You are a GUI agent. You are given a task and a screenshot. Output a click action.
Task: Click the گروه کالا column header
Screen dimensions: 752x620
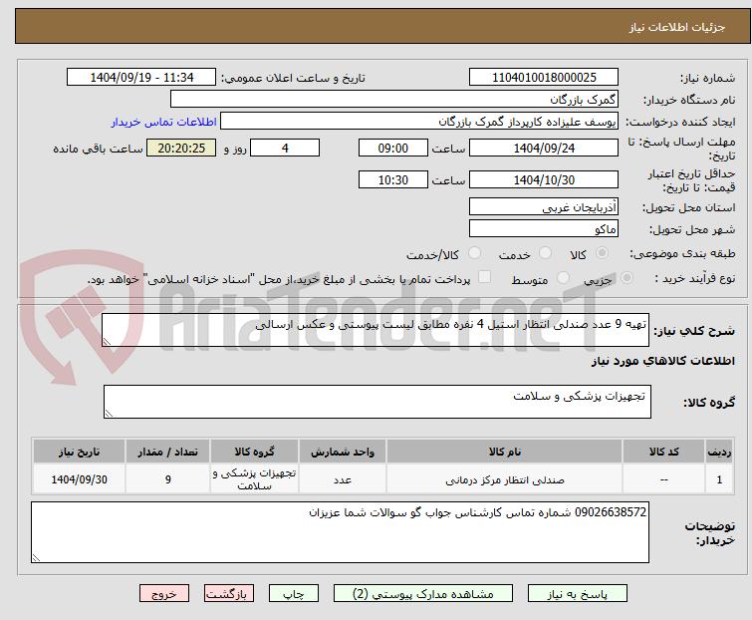(x=254, y=452)
